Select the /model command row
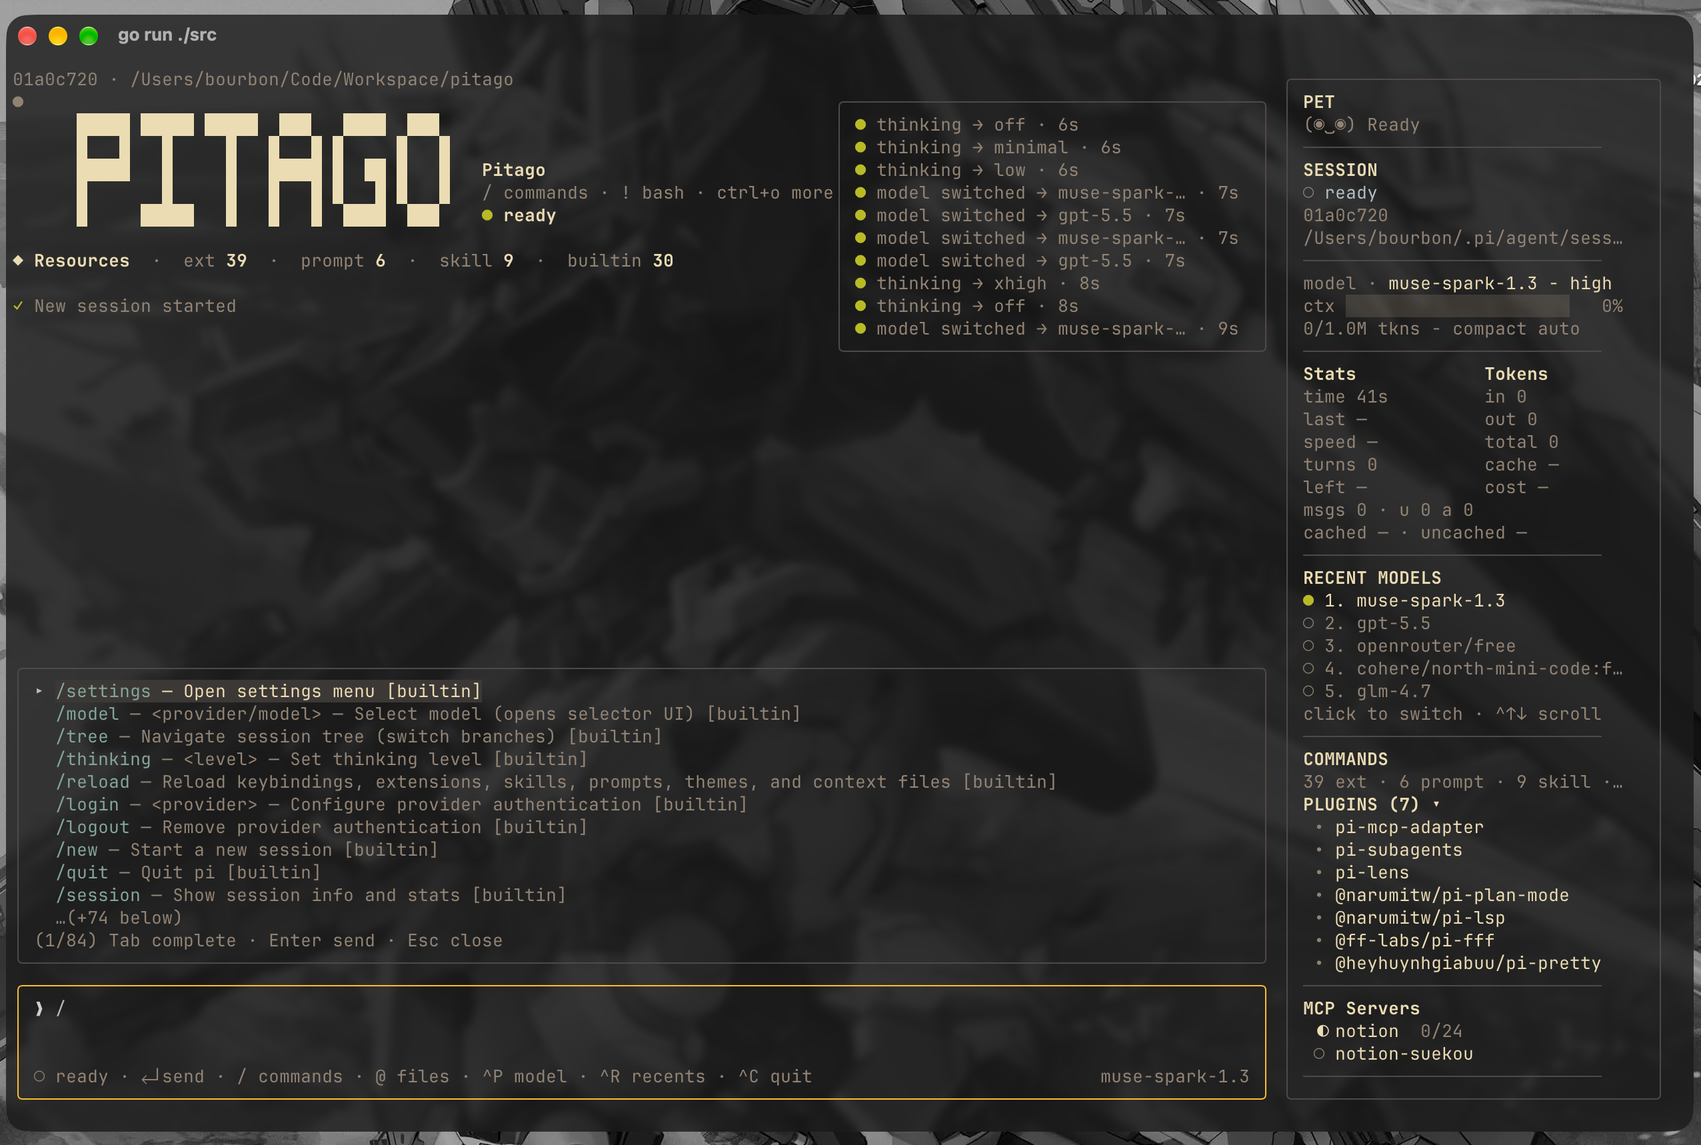The height and width of the screenshot is (1145, 1701). [x=428, y=713]
